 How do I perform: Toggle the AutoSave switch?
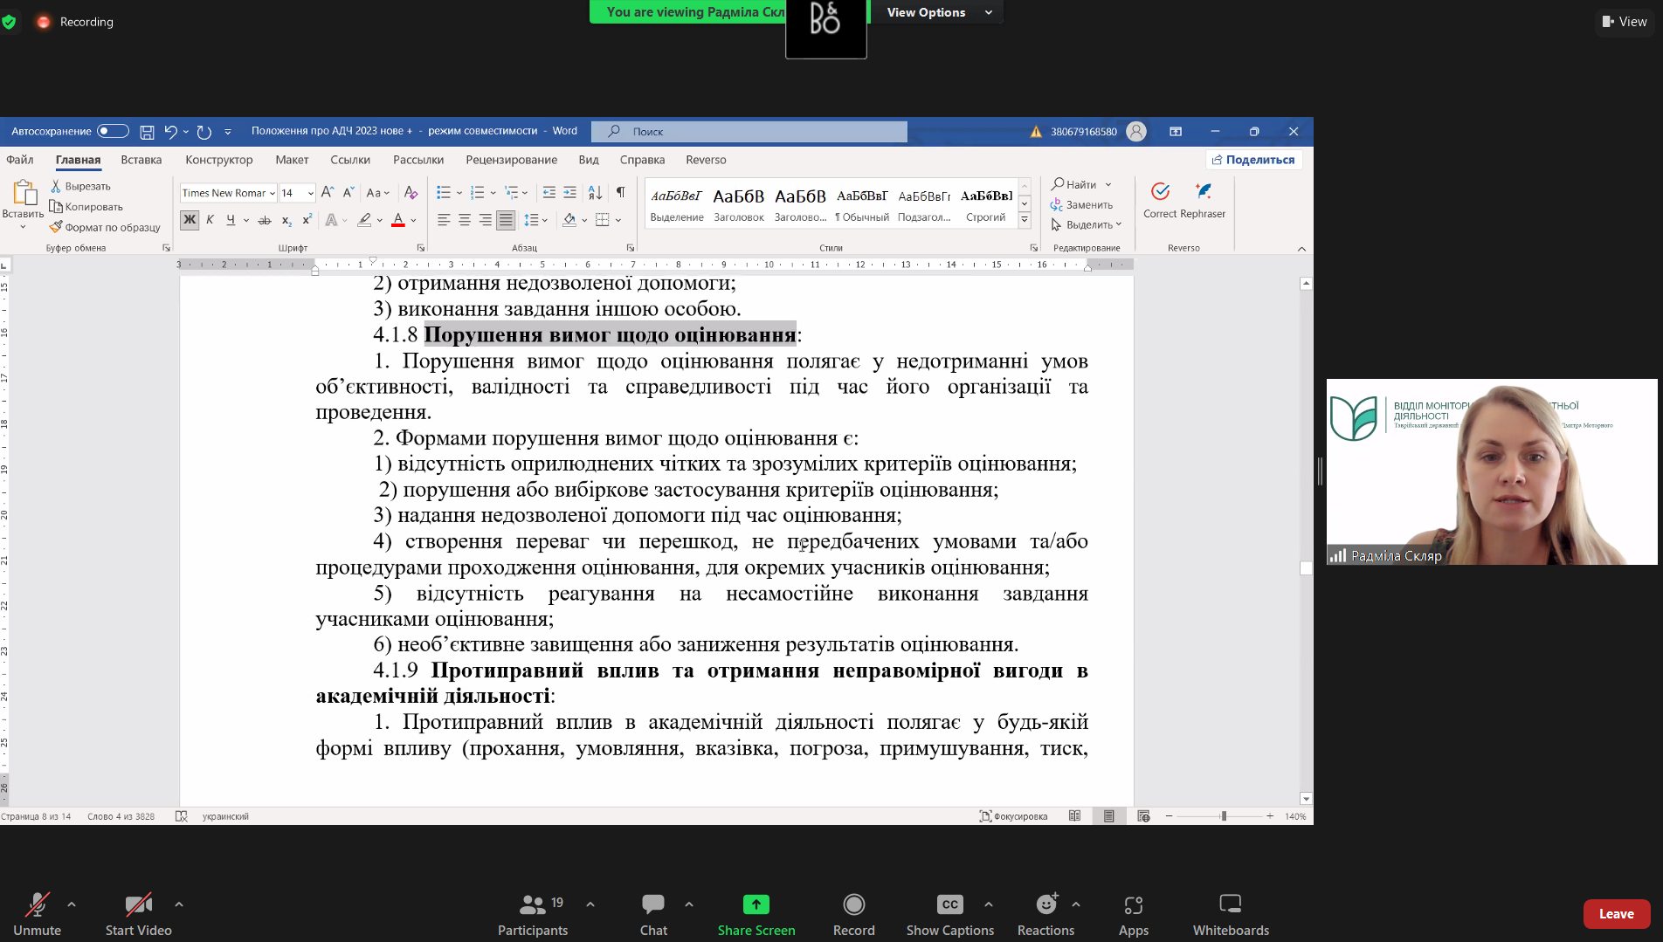pyautogui.click(x=113, y=131)
